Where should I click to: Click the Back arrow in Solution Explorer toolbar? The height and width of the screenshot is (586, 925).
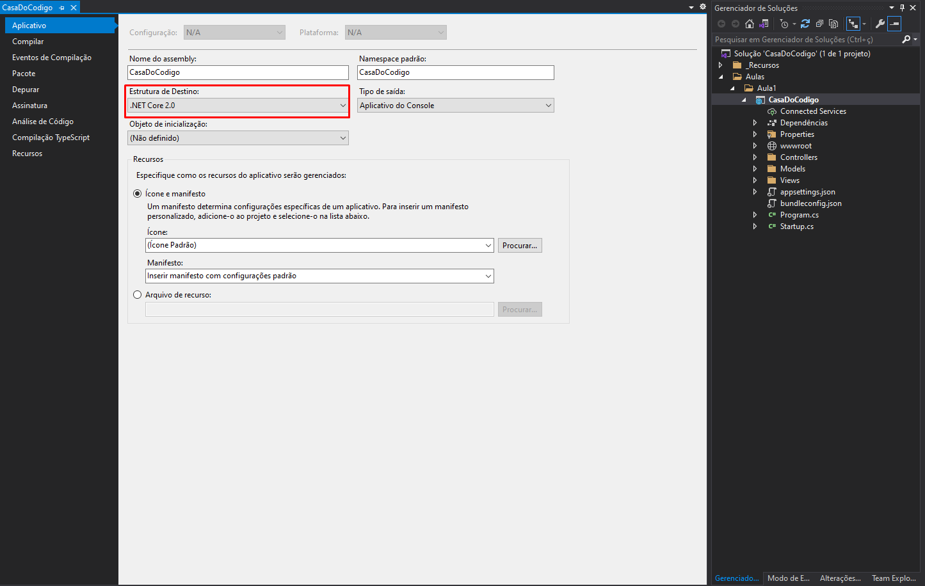tap(721, 24)
